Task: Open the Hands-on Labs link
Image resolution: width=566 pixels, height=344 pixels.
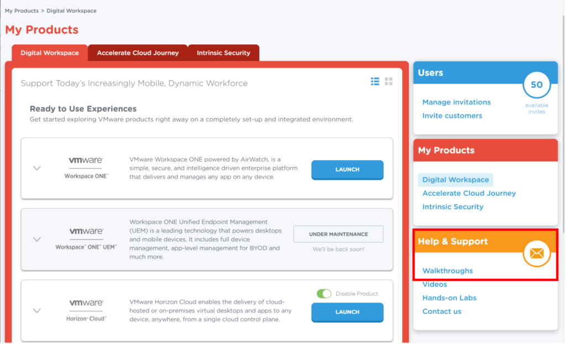Action: click(449, 298)
